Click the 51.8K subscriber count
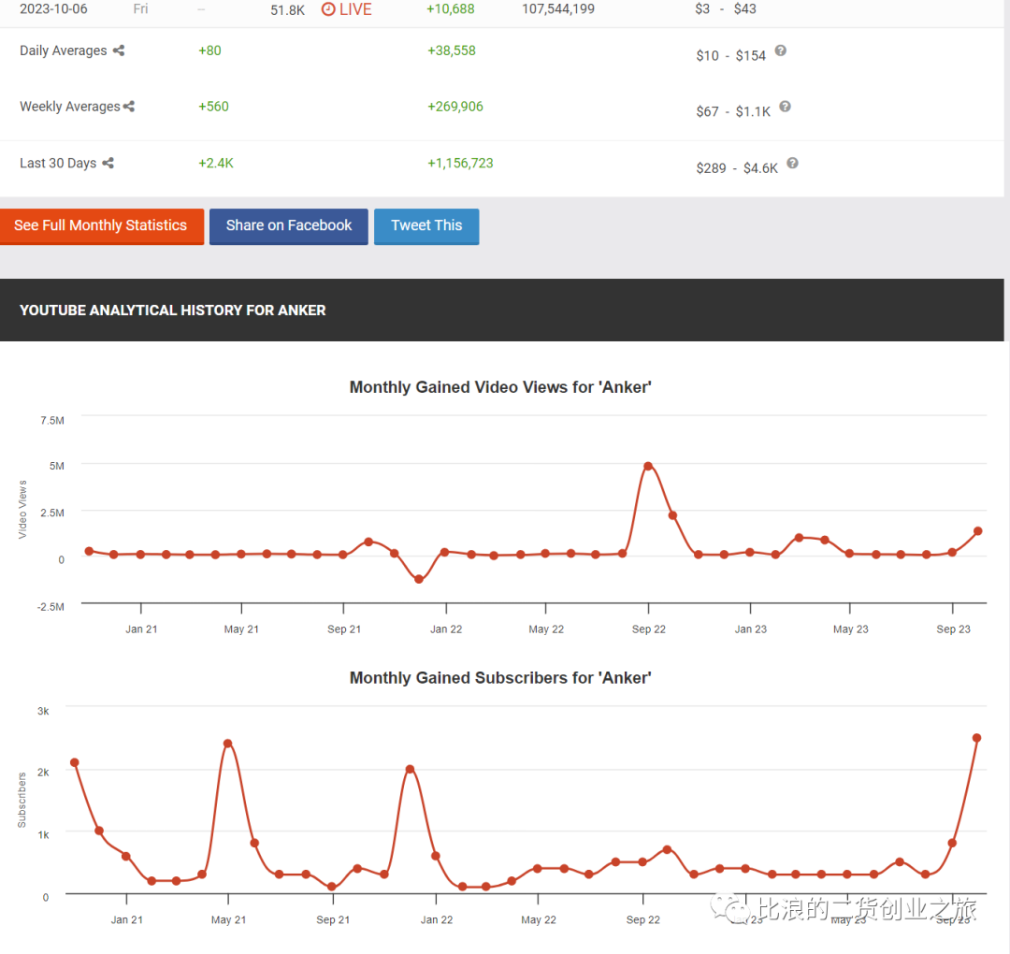Image resolution: width=1010 pixels, height=954 pixels. click(287, 10)
